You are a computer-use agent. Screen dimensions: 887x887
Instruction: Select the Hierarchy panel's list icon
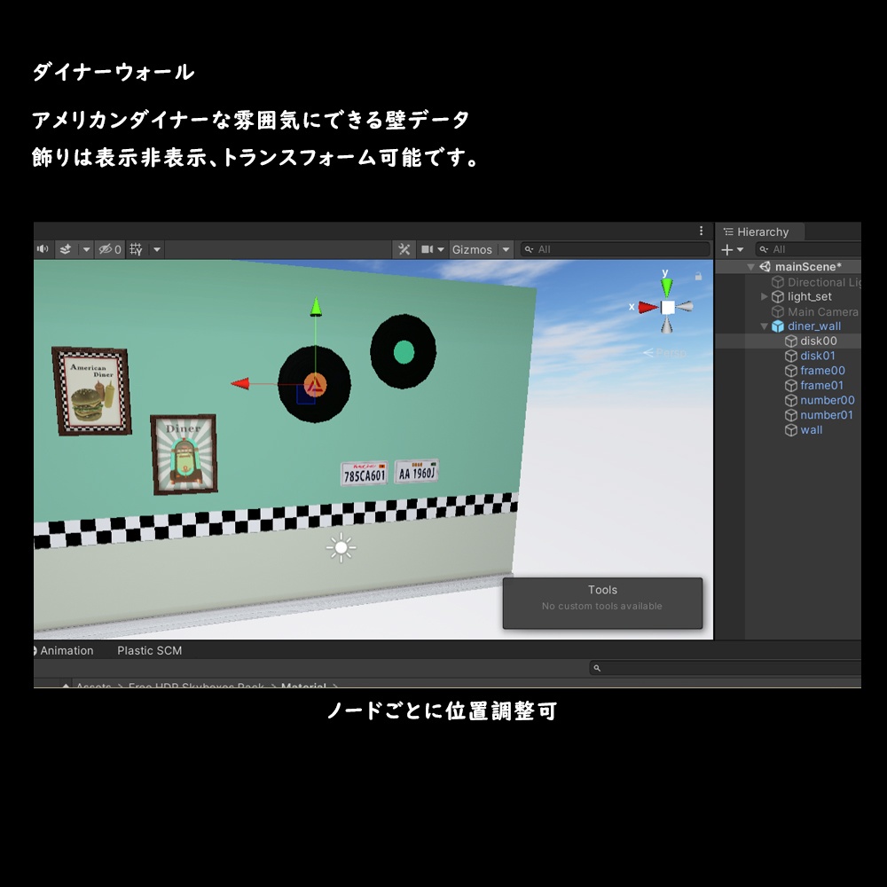point(729,232)
